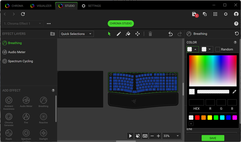Image resolution: width=241 pixels, height=142 pixels.
Task: Open the STUDIO tab
Action: coord(67,6)
